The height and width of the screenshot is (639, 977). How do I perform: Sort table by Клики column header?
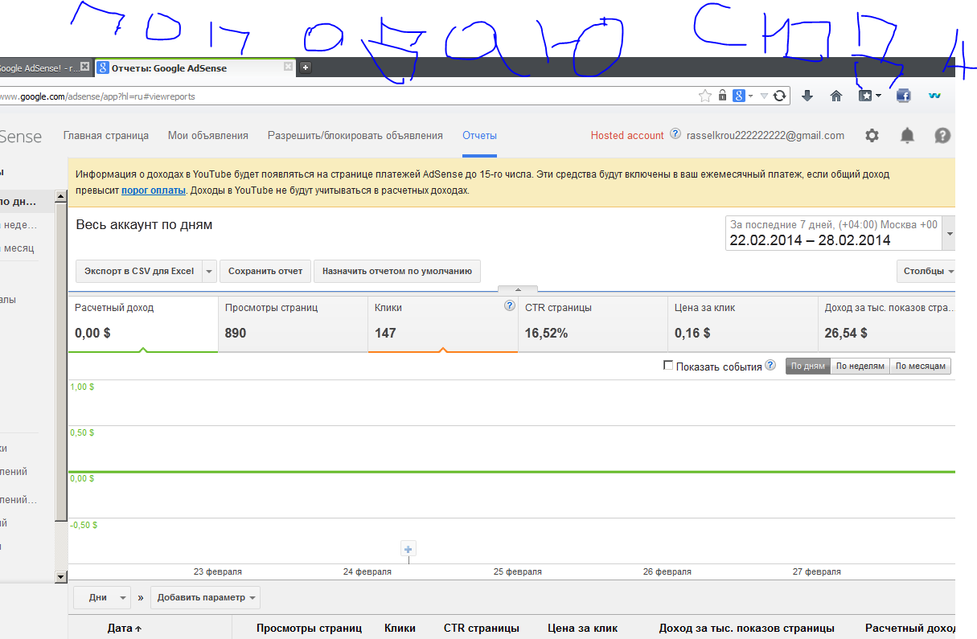[x=400, y=628]
